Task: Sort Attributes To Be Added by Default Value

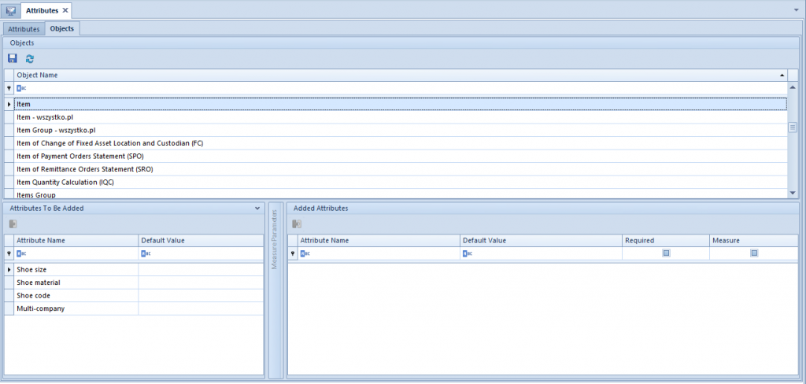Action: point(201,241)
